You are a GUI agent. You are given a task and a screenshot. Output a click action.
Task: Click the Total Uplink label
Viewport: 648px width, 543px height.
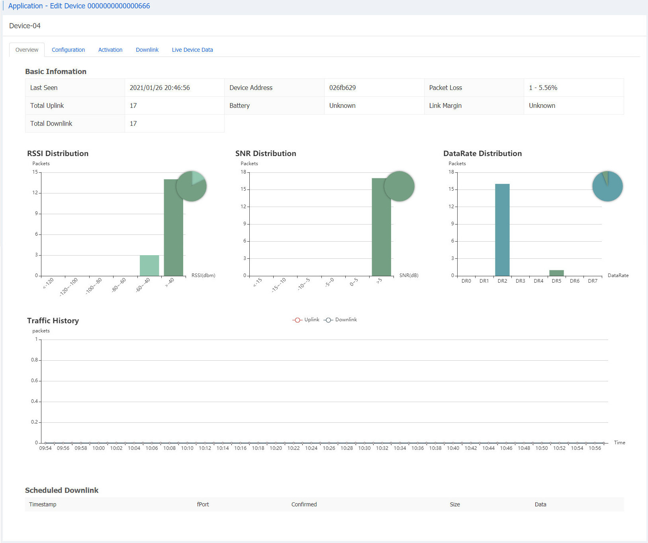click(x=47, y=105)
